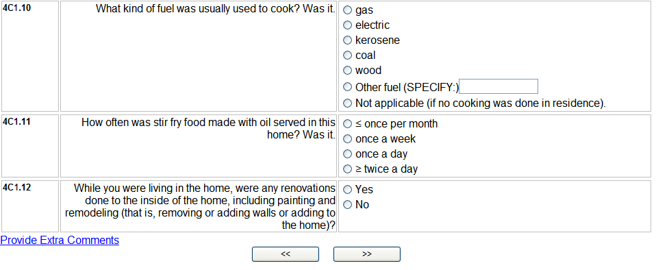Pick once a day for stir fry

[x=347, y=154]
